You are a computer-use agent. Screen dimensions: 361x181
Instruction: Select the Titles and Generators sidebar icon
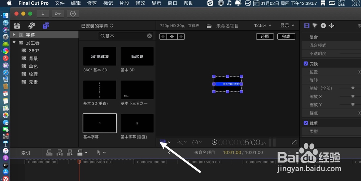pos(46,26)
